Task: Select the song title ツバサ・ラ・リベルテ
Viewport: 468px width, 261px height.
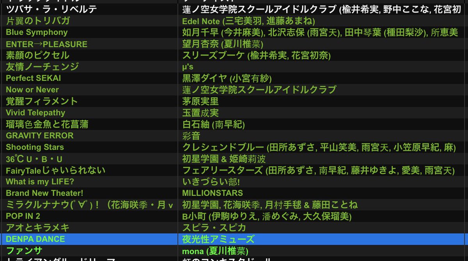Action: coord(52,9)
